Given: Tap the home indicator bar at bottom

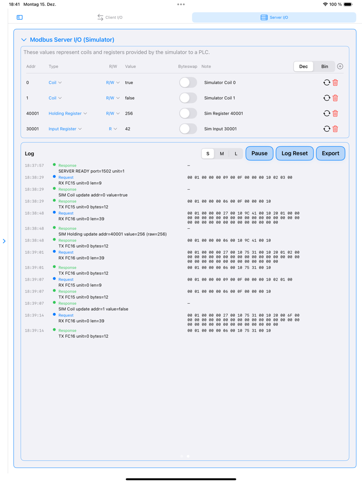Looking at the screenshot, I should click(181, 479).
